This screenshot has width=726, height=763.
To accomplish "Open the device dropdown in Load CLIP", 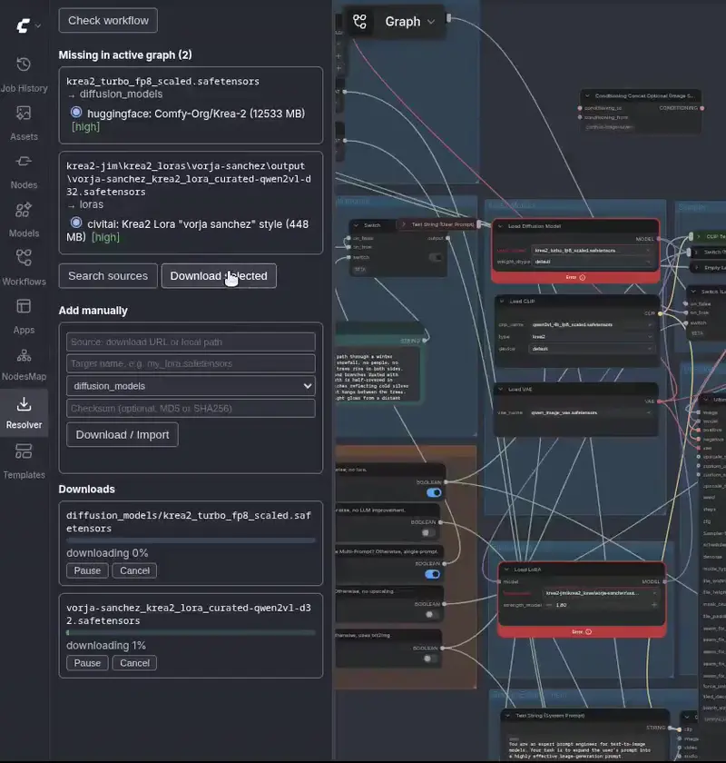I will pyautogui.click(x=591, y=349).
